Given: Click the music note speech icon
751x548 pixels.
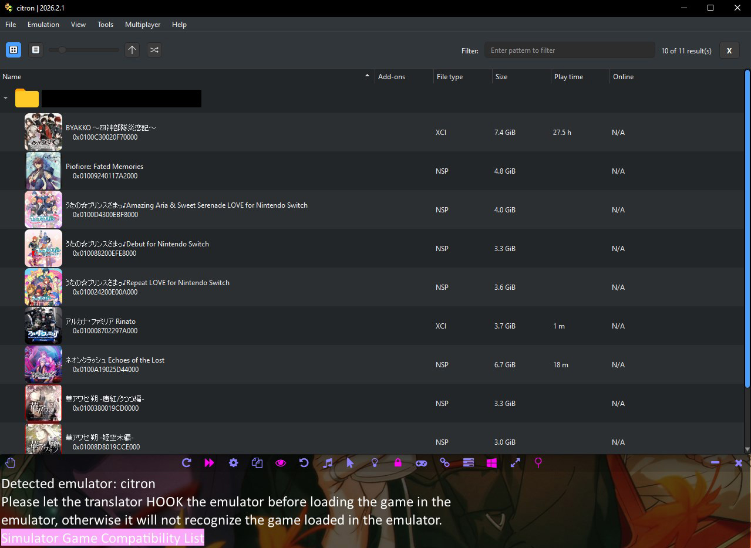Looking at the screenshot, I should (x=328, y=463).
